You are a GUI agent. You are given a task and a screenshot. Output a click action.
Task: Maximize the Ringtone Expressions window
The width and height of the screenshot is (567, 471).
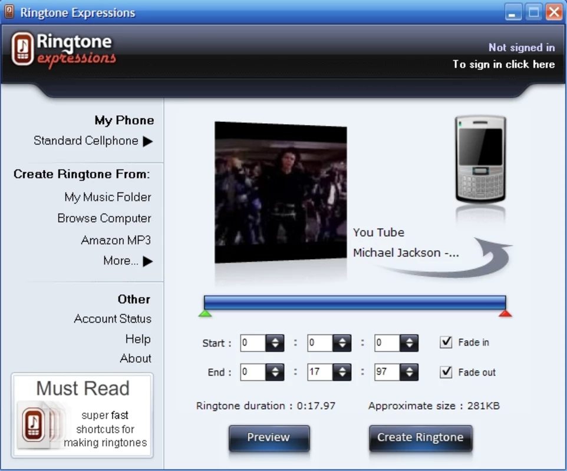(534, 12)
